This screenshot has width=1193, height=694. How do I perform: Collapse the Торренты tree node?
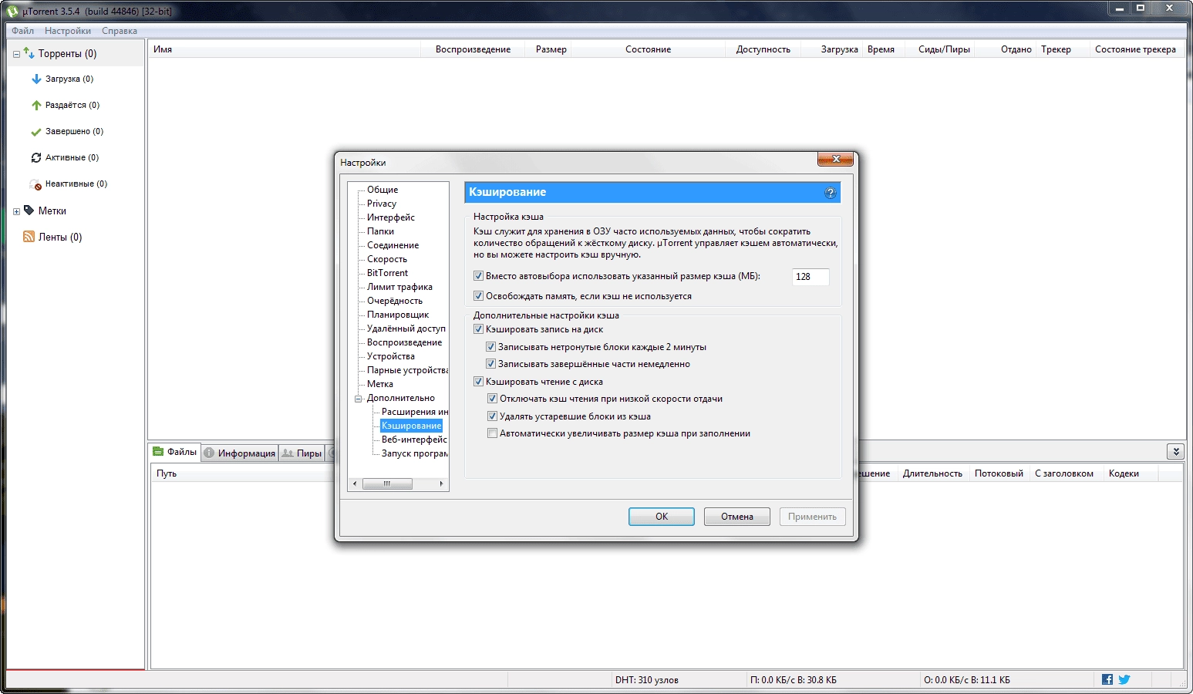point(16,54)
